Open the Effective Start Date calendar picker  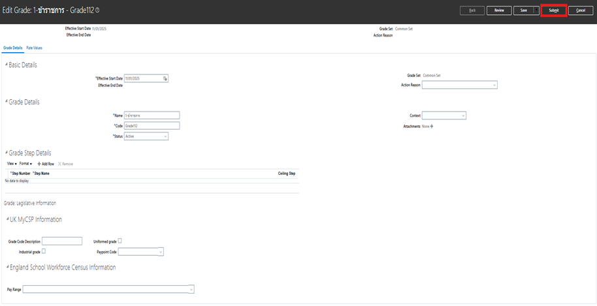point(165,78)
